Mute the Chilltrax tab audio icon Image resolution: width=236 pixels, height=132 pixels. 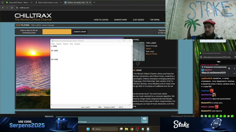[87, 2]
